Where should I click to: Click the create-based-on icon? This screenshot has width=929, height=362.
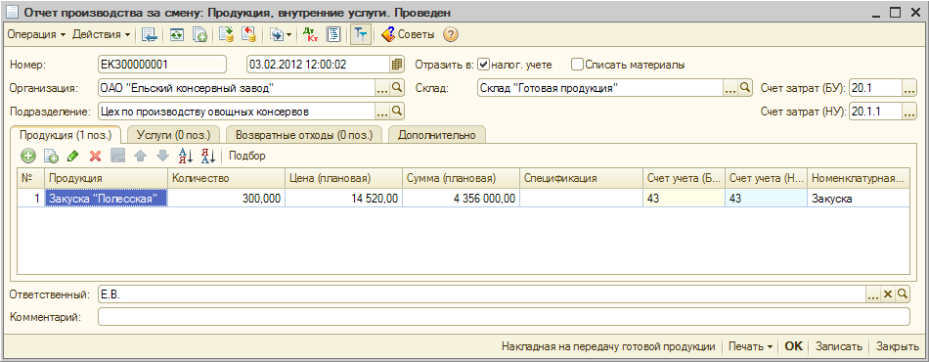(277, 35)
